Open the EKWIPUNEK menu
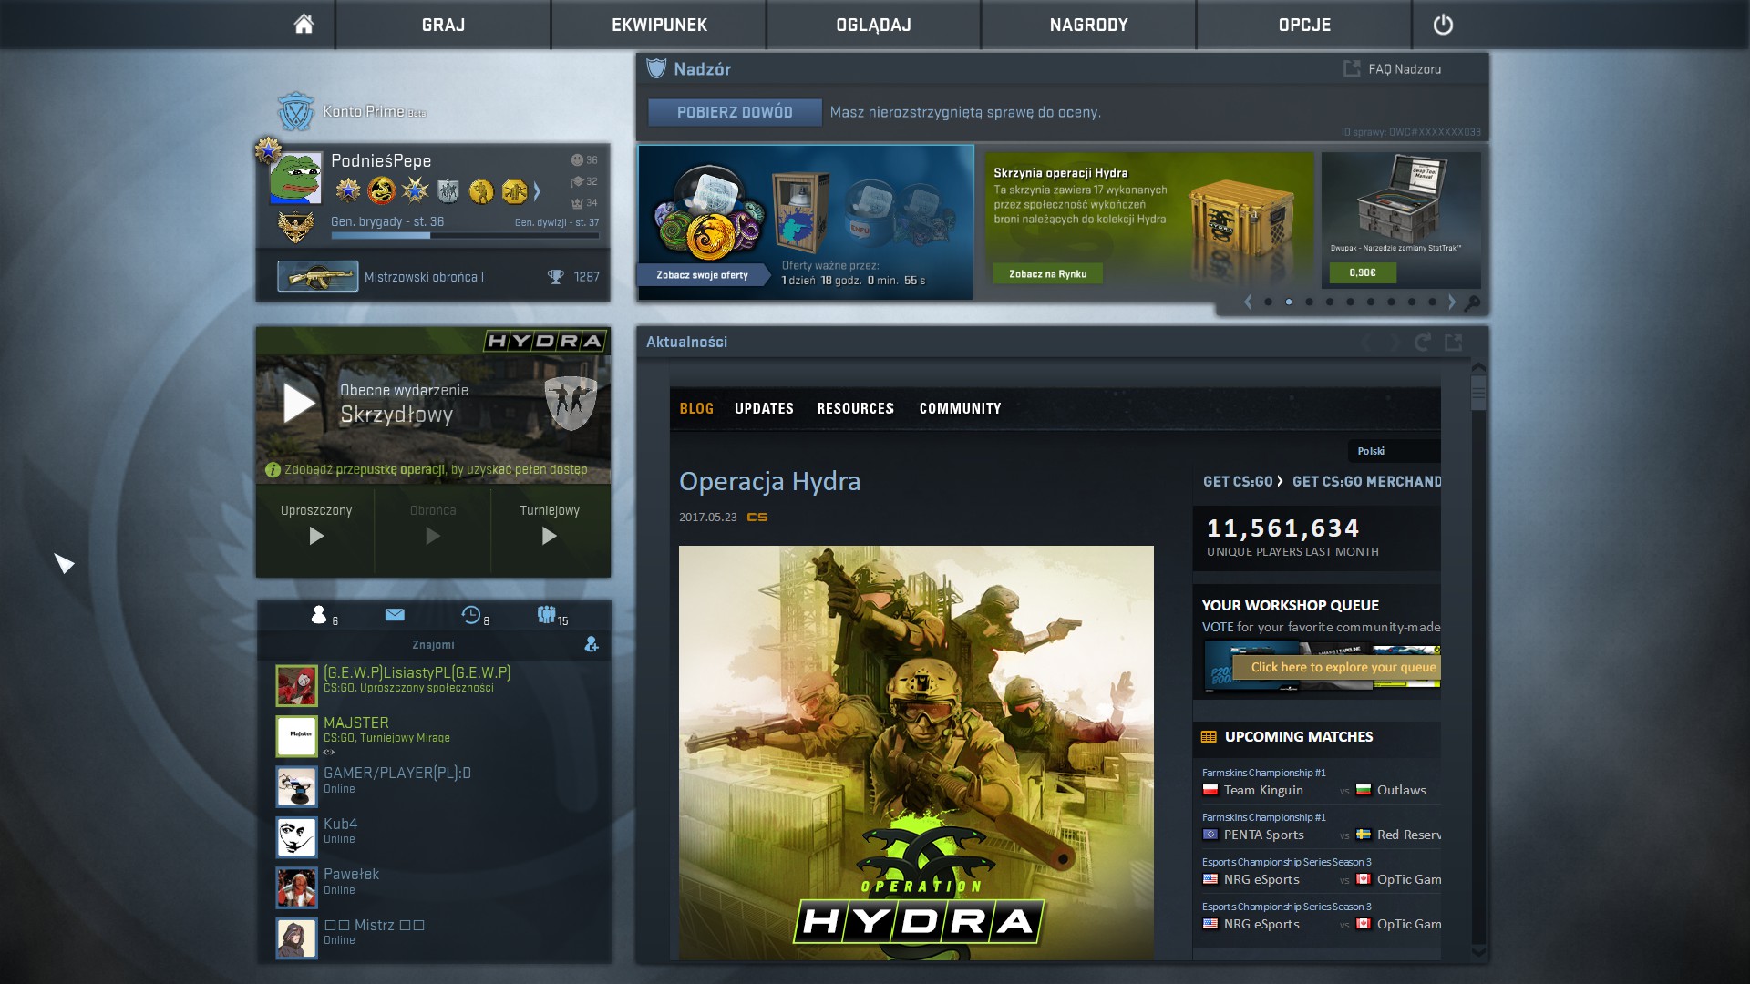 point(659,25)
